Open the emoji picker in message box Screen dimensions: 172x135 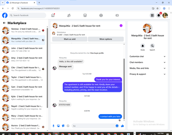click(x=117, y=126)
